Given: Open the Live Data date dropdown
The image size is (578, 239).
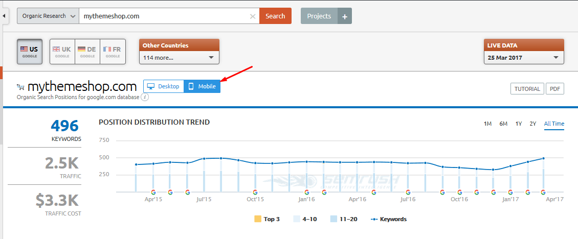Looking at the screenshot, I should pyautogui.click(x=524, y=57).
